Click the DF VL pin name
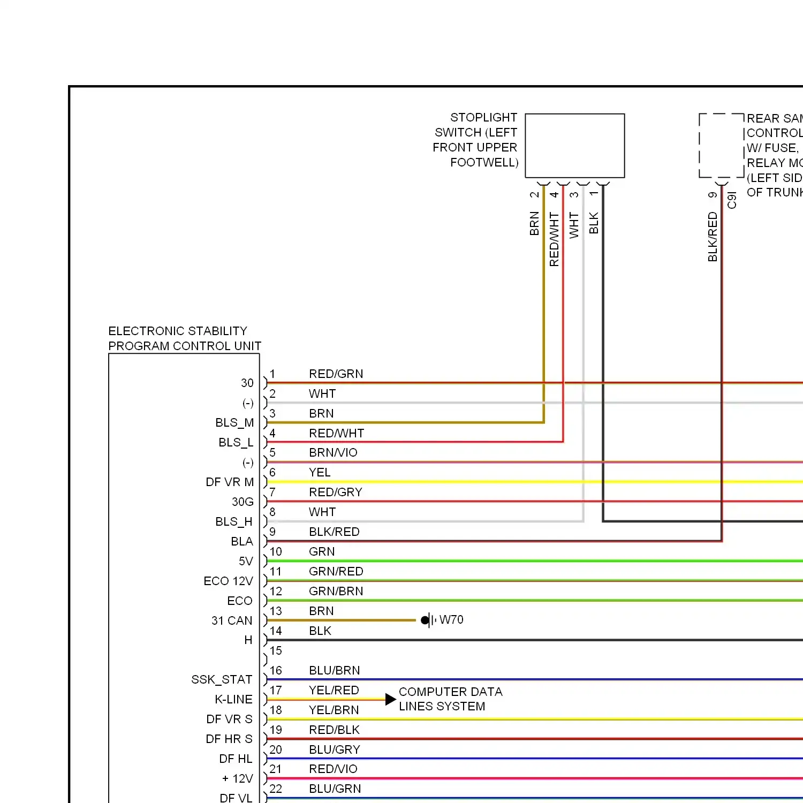The width and height of the screenshot is (803, 803). 236,798
